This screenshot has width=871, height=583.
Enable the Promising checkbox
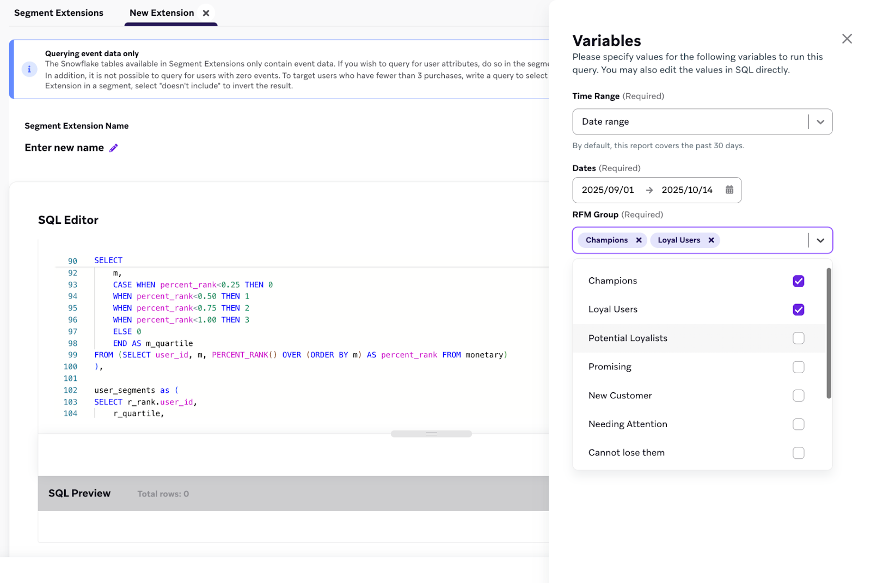tap(798, 367)
